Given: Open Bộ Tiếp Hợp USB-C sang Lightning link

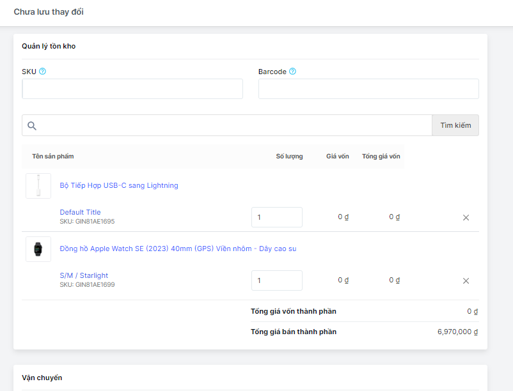Looking at the screenshot, I should (119, 185).
